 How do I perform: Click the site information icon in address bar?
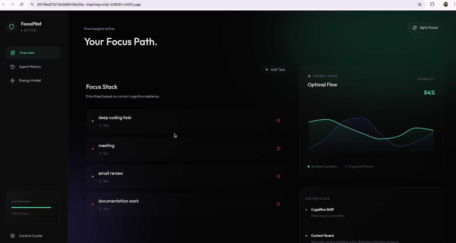point(32,4)
